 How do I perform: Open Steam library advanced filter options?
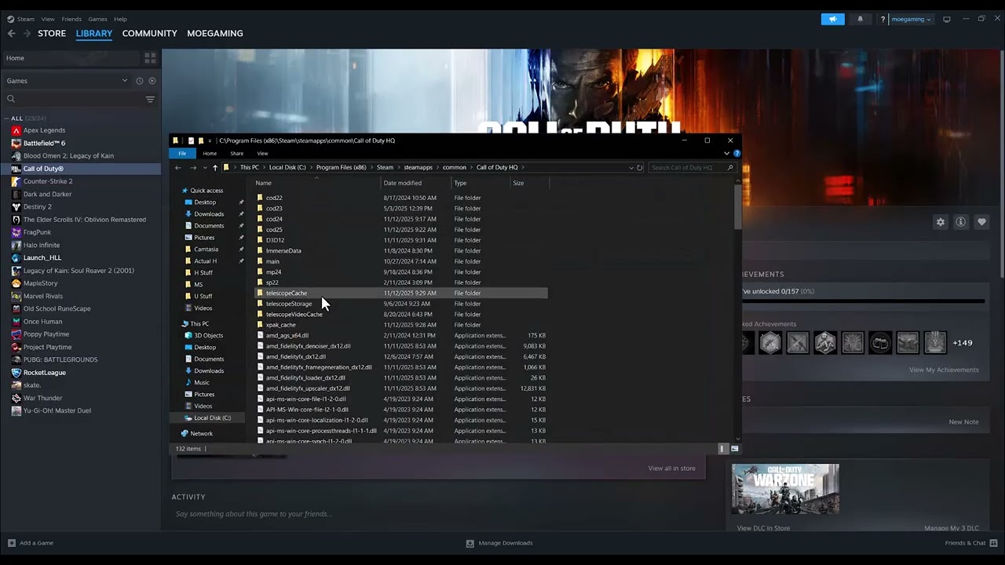150,99
